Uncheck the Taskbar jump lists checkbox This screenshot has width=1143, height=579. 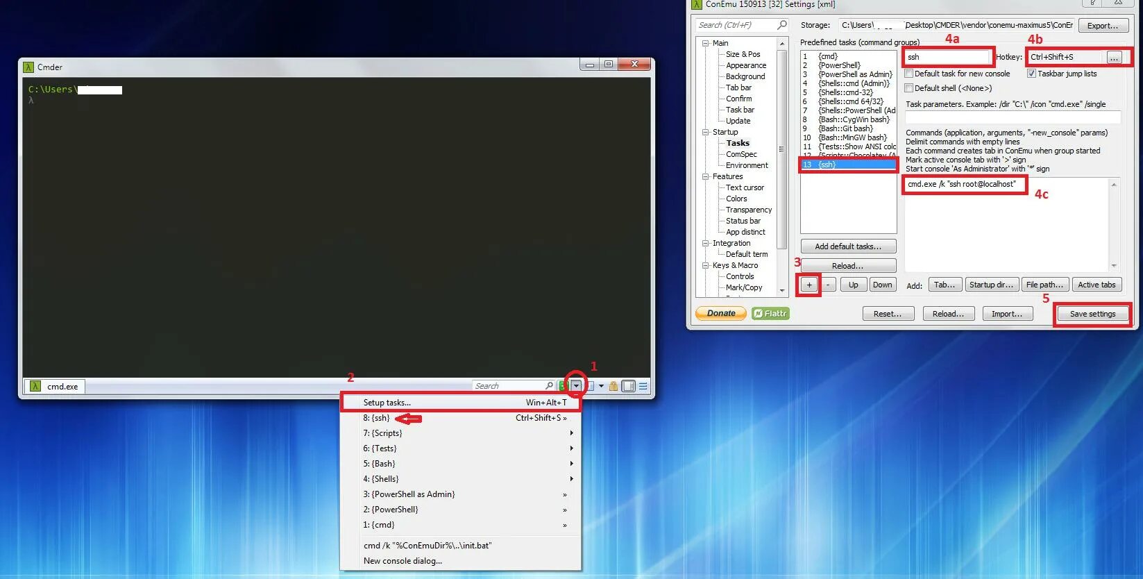pos(1031,74)
